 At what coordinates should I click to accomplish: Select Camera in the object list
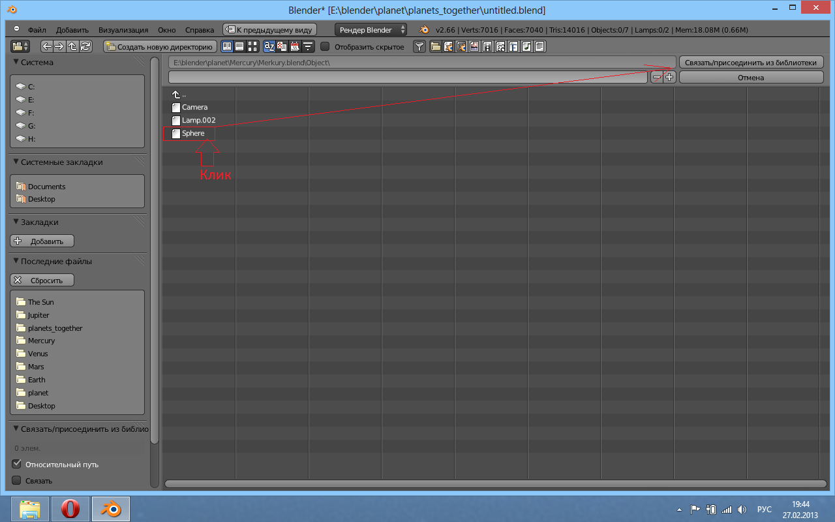tap(194, 107)
